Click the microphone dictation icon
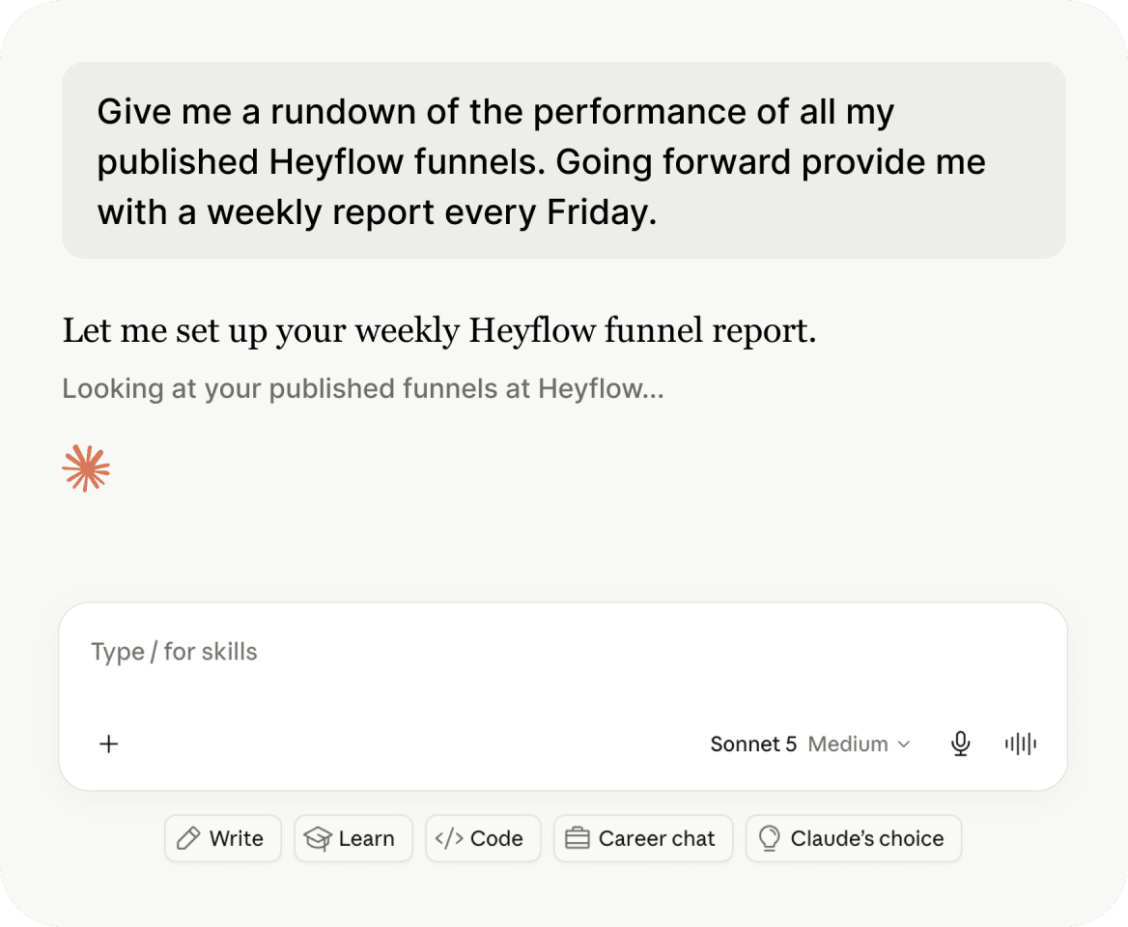This screenshot has height=927, width=1128. (x=960, y=744)
